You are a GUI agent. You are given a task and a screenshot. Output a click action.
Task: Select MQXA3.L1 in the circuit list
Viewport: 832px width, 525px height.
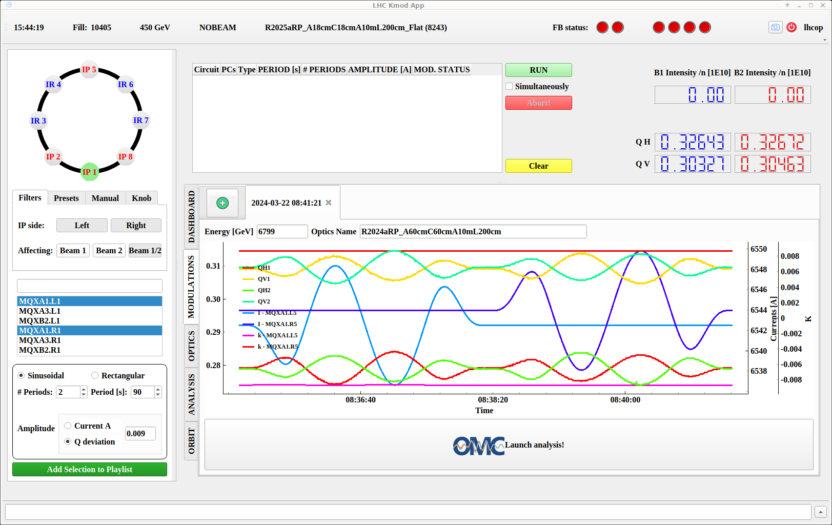click(90, 311)
